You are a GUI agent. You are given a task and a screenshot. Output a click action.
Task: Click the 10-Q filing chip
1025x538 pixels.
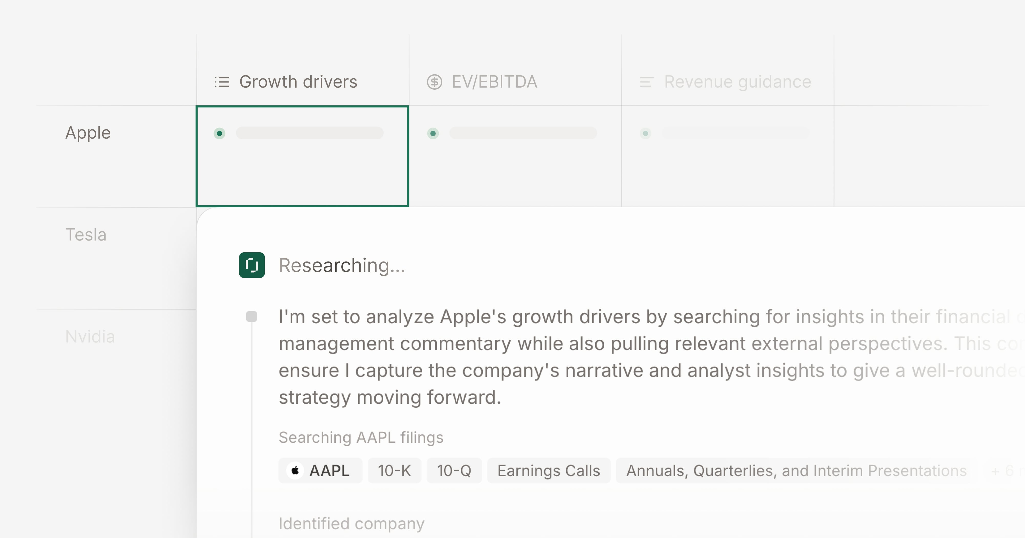click(x=454, y=471)
